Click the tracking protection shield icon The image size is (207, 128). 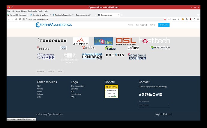(24, 19)
